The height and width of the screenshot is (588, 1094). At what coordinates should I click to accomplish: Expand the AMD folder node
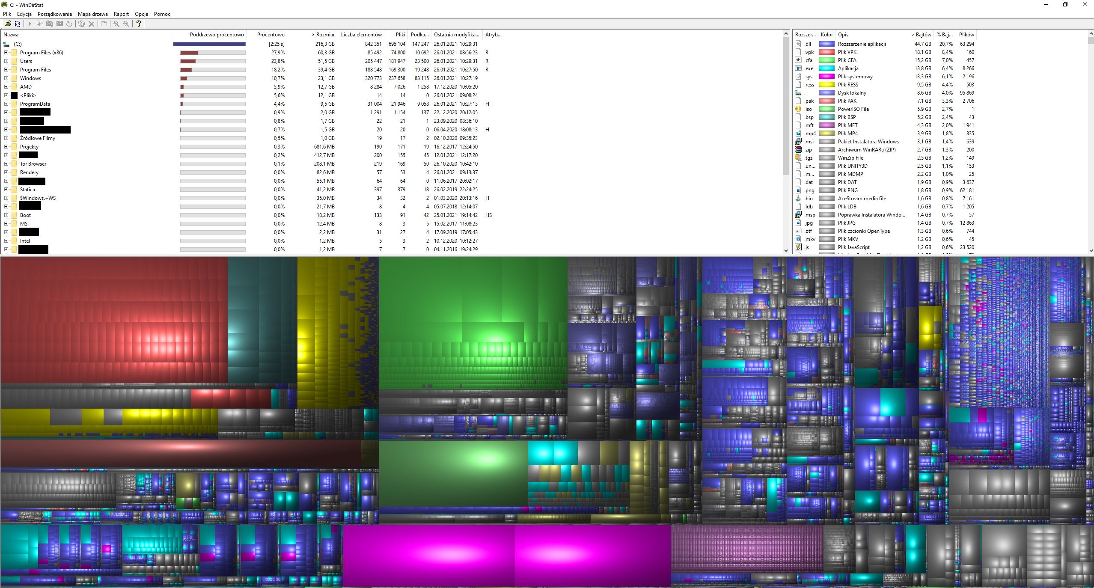(x=6, y=87)
